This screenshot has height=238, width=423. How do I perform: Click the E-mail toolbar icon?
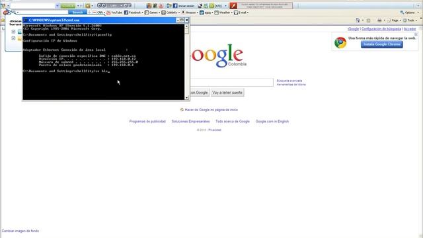click(236, 13)
